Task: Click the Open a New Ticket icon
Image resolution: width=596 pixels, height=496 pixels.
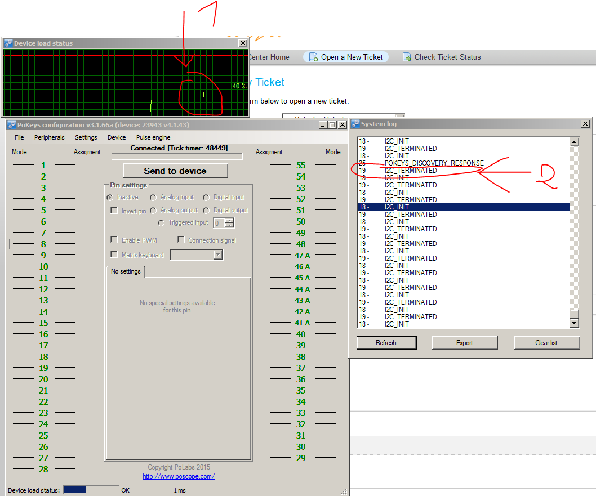Action: pos(313,57)
